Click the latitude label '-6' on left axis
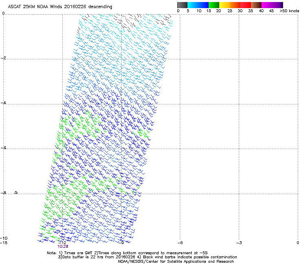 point(3,148)
